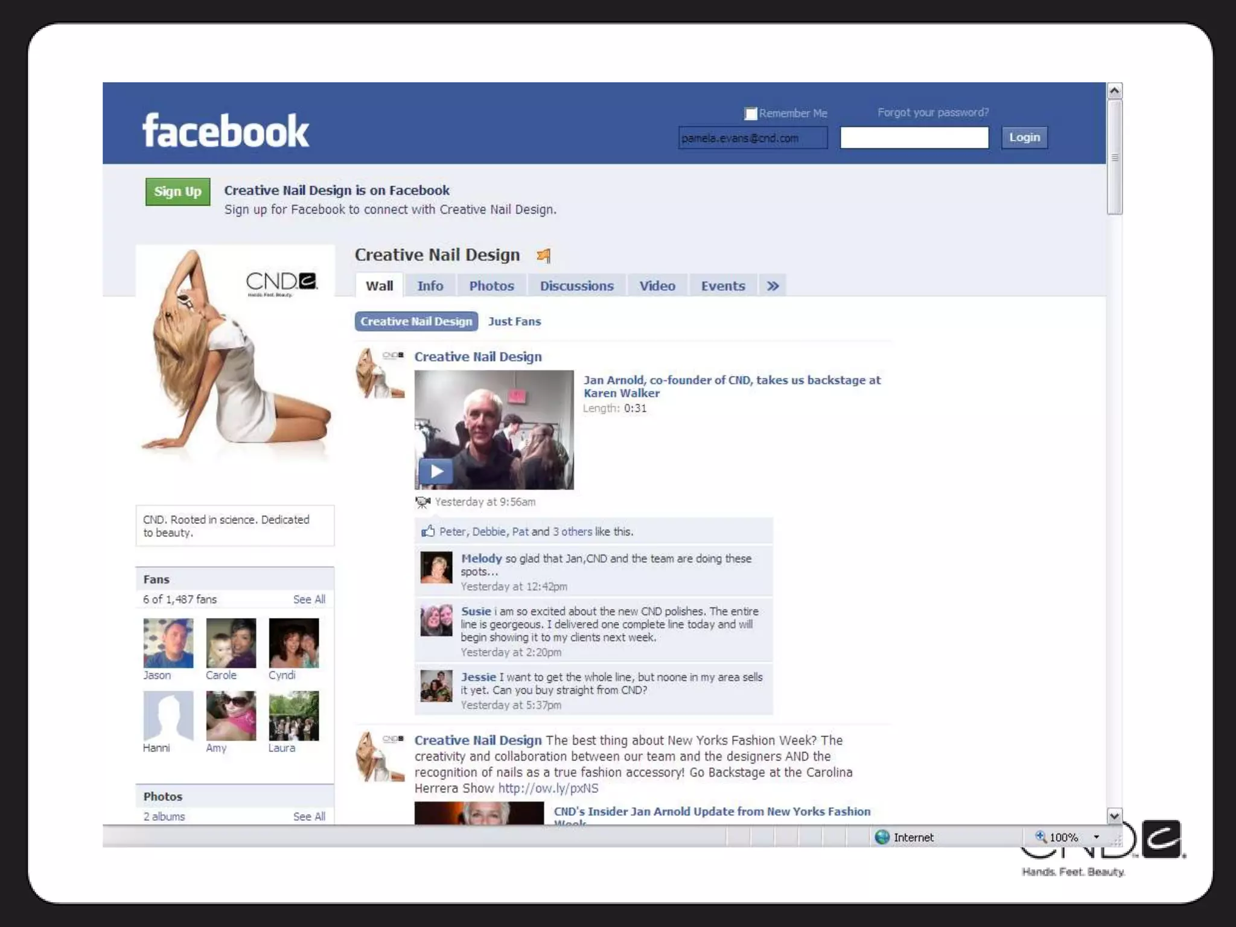Click the thumbs-up like icon
This screenshot has height=927, width=1236.
[x=428, y=531]
